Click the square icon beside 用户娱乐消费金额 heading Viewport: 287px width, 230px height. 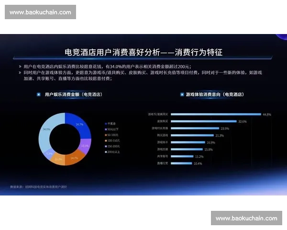[39, 95]
